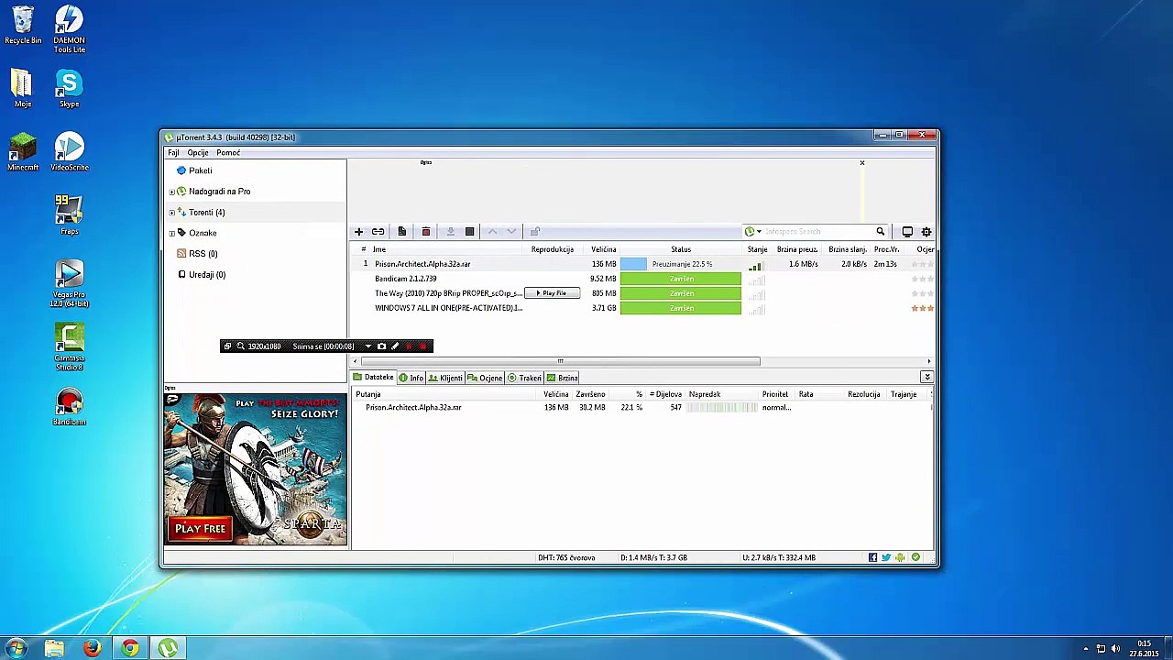Open the recorder bar dropdown arrow
This screenshot has height=660, width=1173.
(x=367, y=346)
